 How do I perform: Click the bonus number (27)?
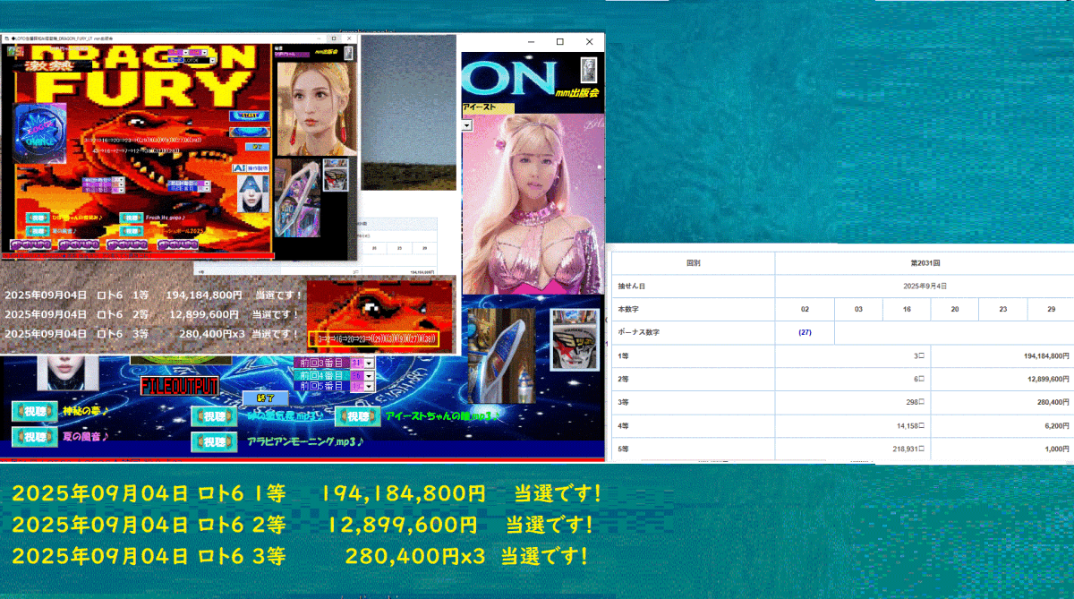click(x=805, y=332)
